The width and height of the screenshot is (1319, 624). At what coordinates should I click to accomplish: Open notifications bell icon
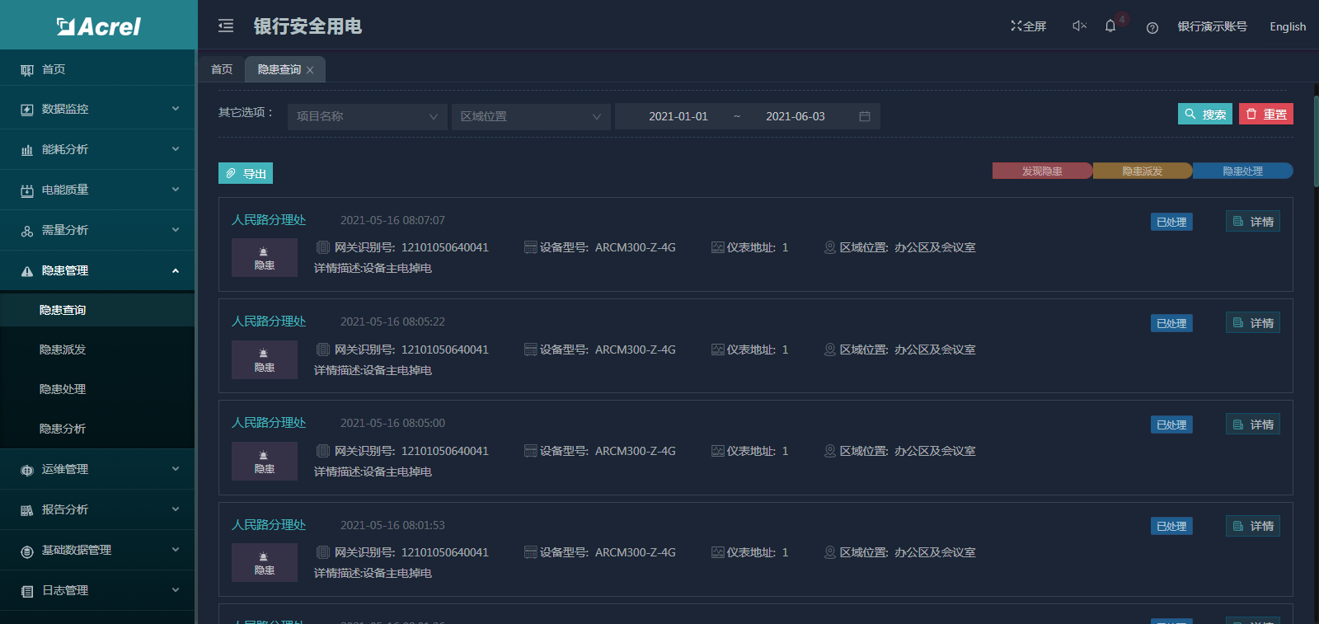(1110, 26)
